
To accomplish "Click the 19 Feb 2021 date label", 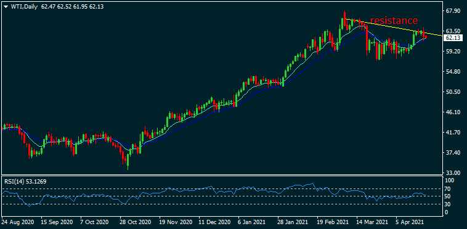I will point(332,222).
